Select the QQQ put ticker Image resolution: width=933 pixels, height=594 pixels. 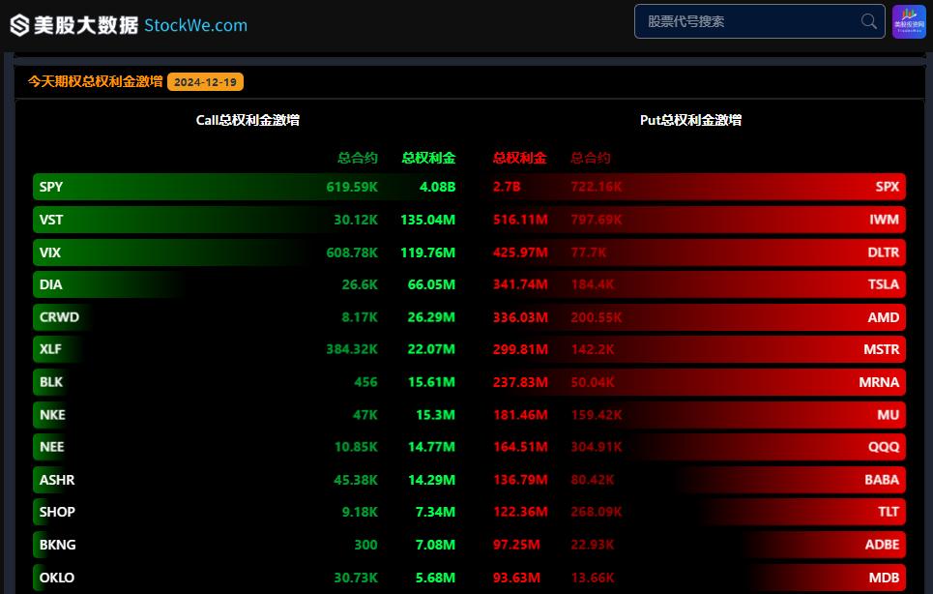pyautogui.click(x=884, y=447)
